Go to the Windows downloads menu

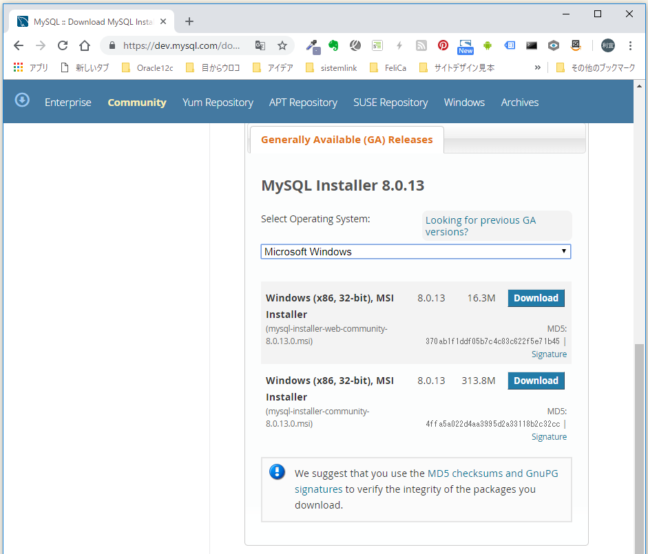point(464,102)
